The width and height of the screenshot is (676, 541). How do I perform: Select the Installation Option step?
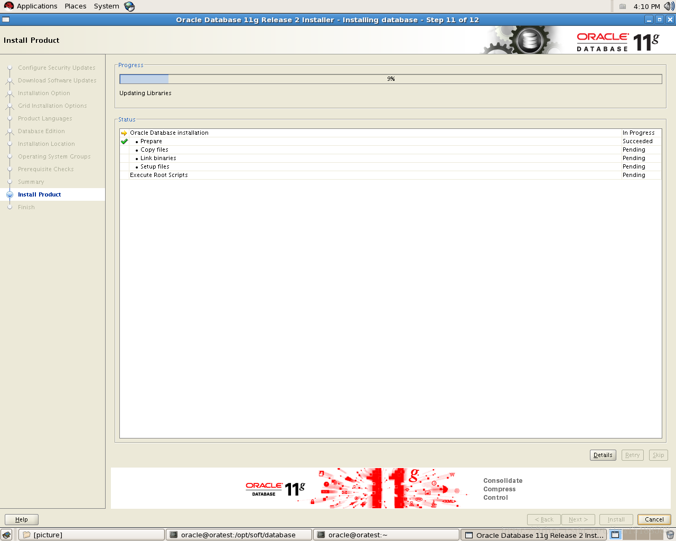[44, 93]
